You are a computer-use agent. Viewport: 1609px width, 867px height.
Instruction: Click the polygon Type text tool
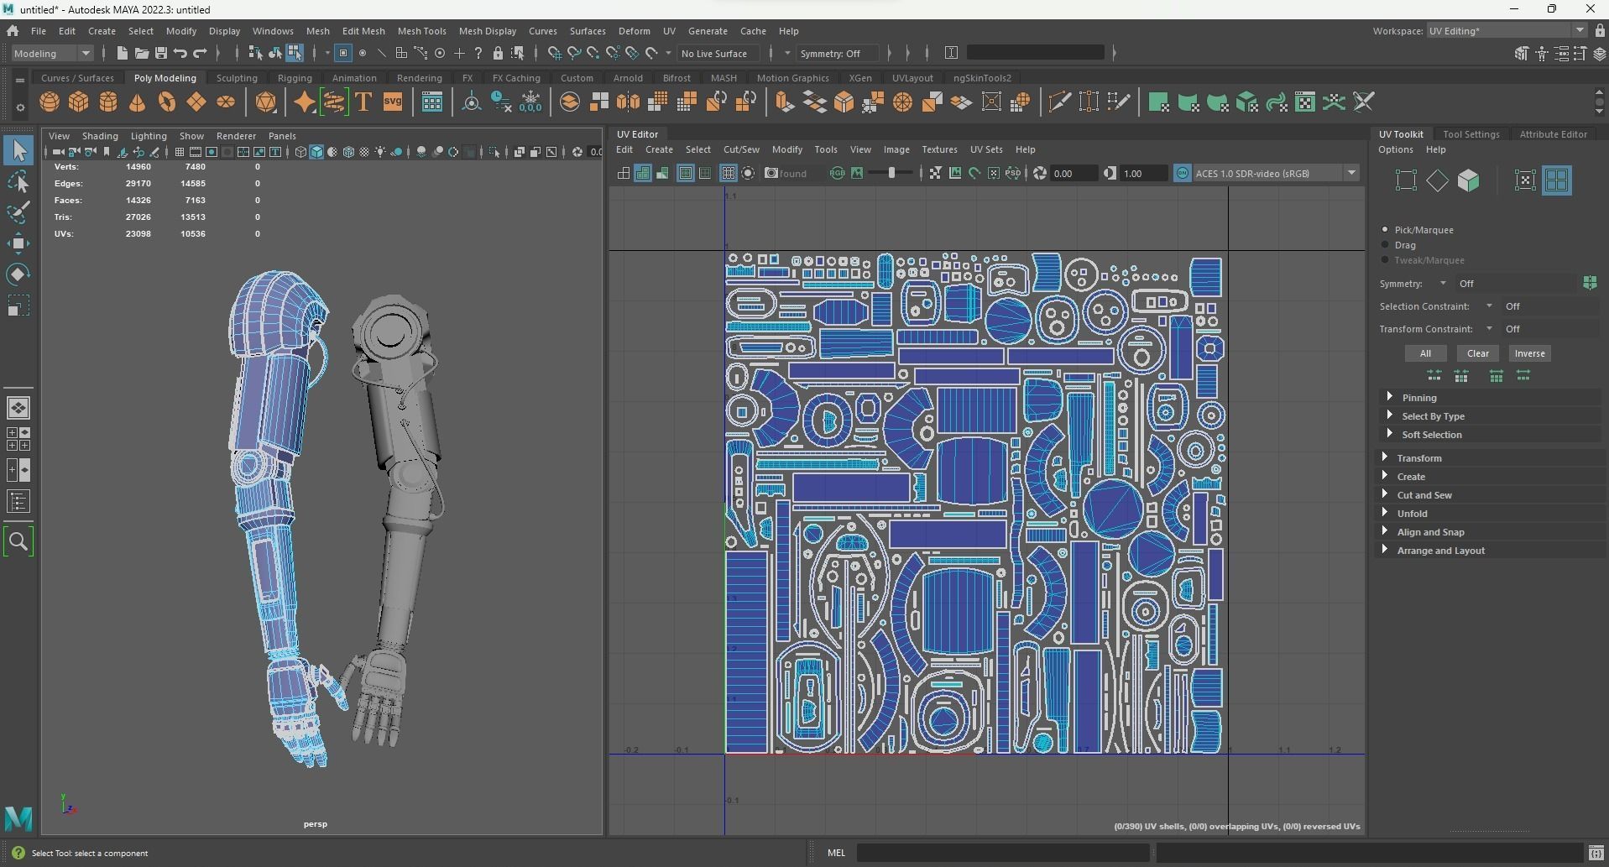click(x=363, y=102)
